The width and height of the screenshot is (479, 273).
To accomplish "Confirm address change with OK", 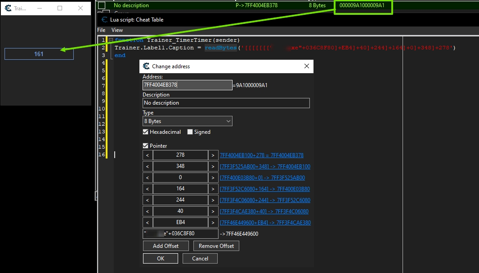I will pyautogui.click(x=161, y=258).
